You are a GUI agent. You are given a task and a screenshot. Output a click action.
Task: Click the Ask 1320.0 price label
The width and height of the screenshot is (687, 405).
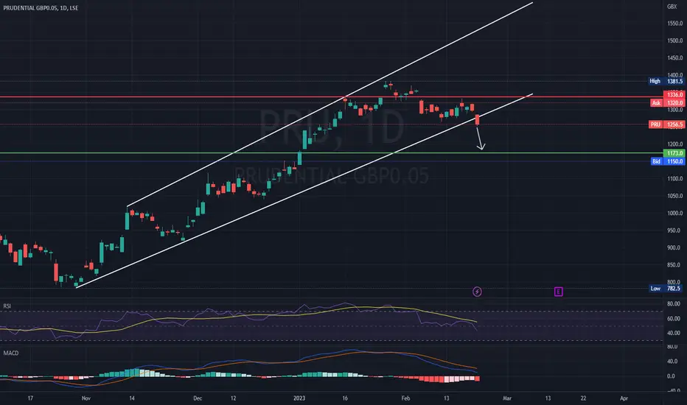click(x=667, y=103)
